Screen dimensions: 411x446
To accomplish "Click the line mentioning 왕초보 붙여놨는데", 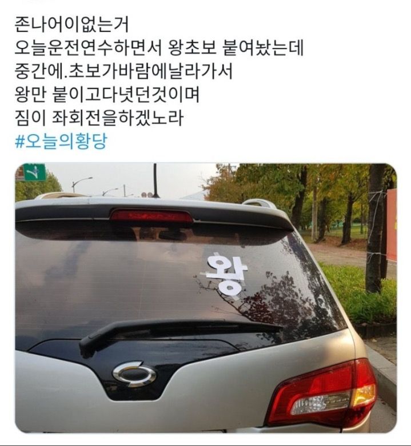I will pos(159,48).
